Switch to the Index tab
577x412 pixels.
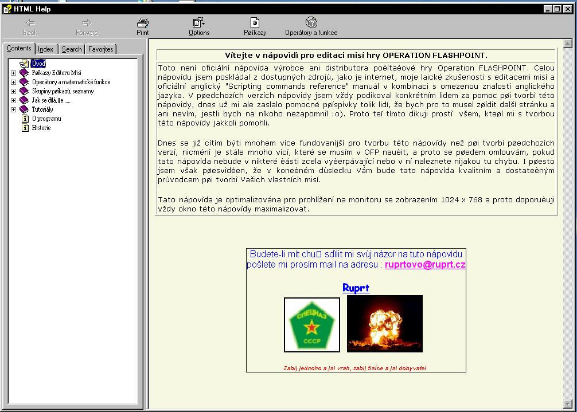tap(46, 49)
